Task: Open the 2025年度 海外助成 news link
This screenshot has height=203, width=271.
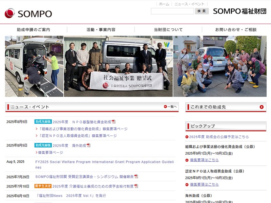Action: [x=69, y=145]
